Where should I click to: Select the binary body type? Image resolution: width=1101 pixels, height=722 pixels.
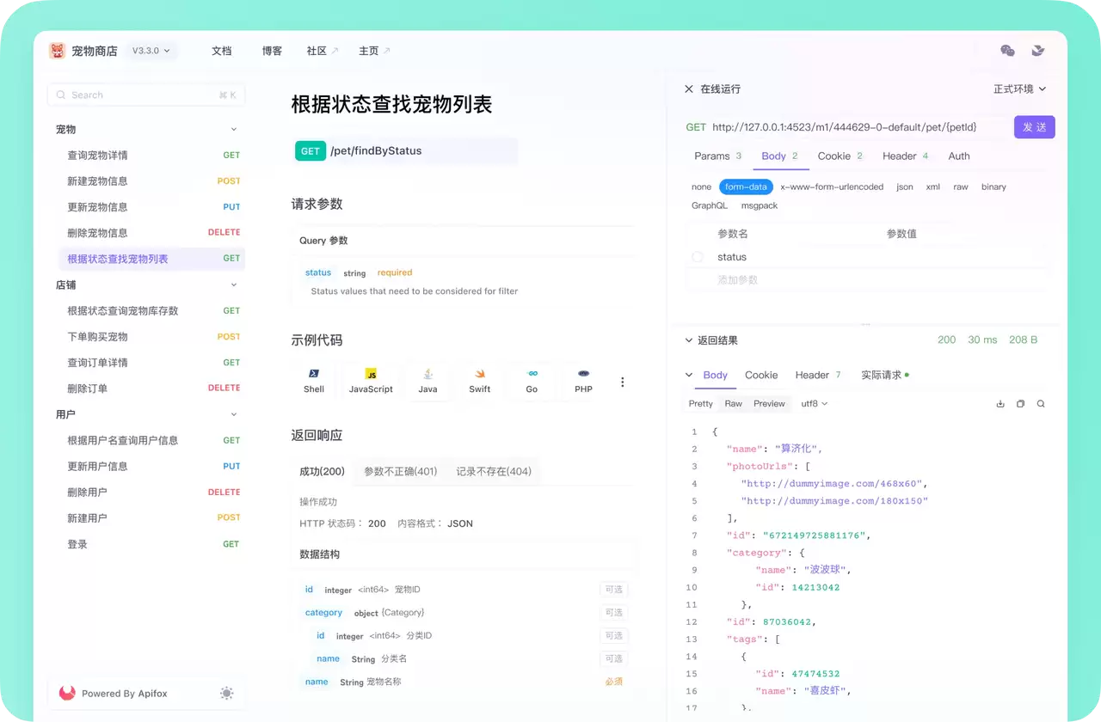pos(993,187)
